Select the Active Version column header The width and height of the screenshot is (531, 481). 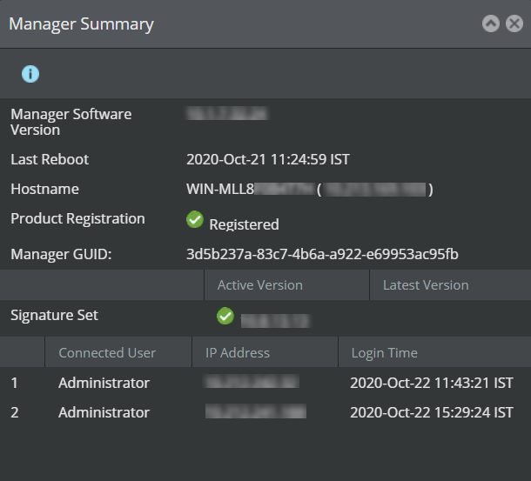286,285
